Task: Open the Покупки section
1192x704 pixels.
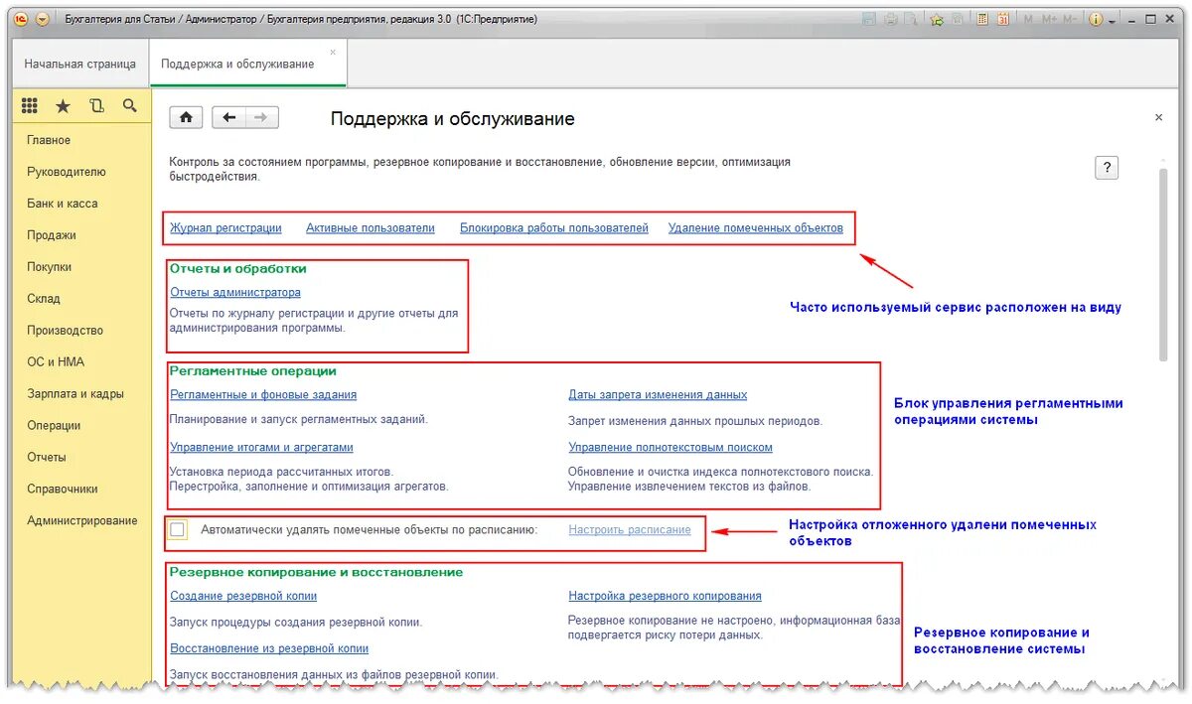Action: (50, 267)
